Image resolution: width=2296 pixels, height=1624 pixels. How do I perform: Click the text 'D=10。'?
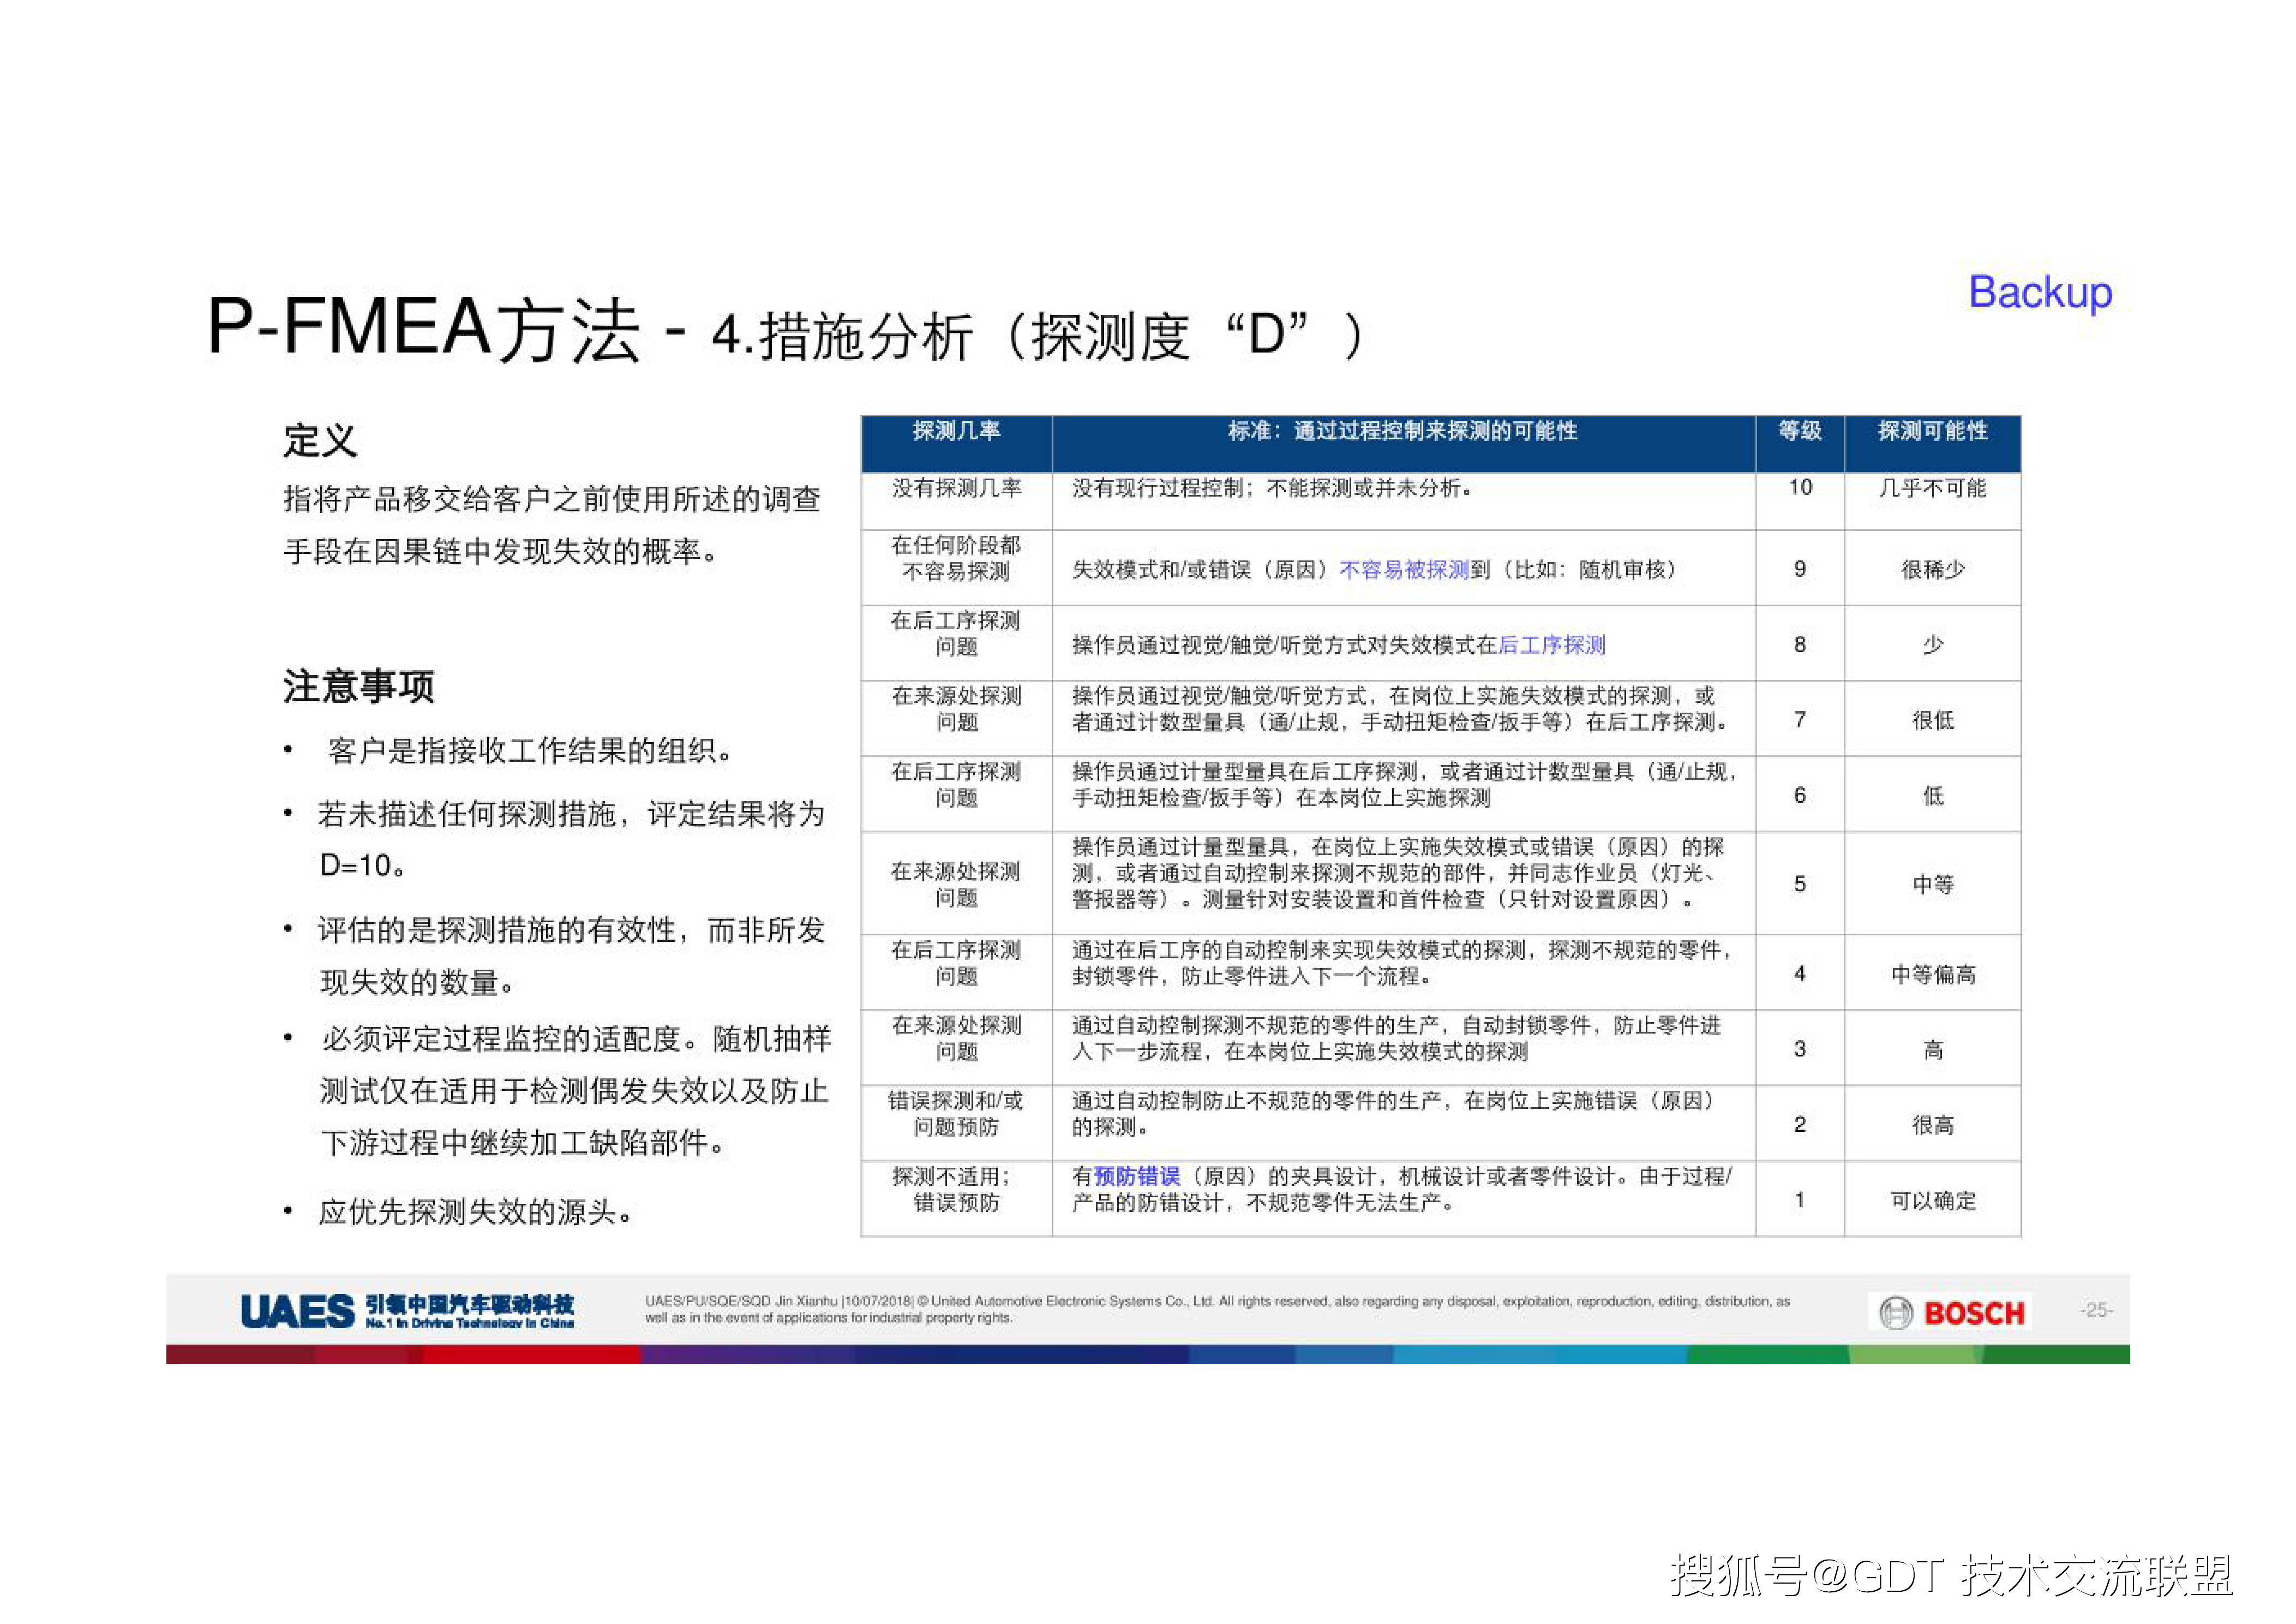(x=364, y=865)
